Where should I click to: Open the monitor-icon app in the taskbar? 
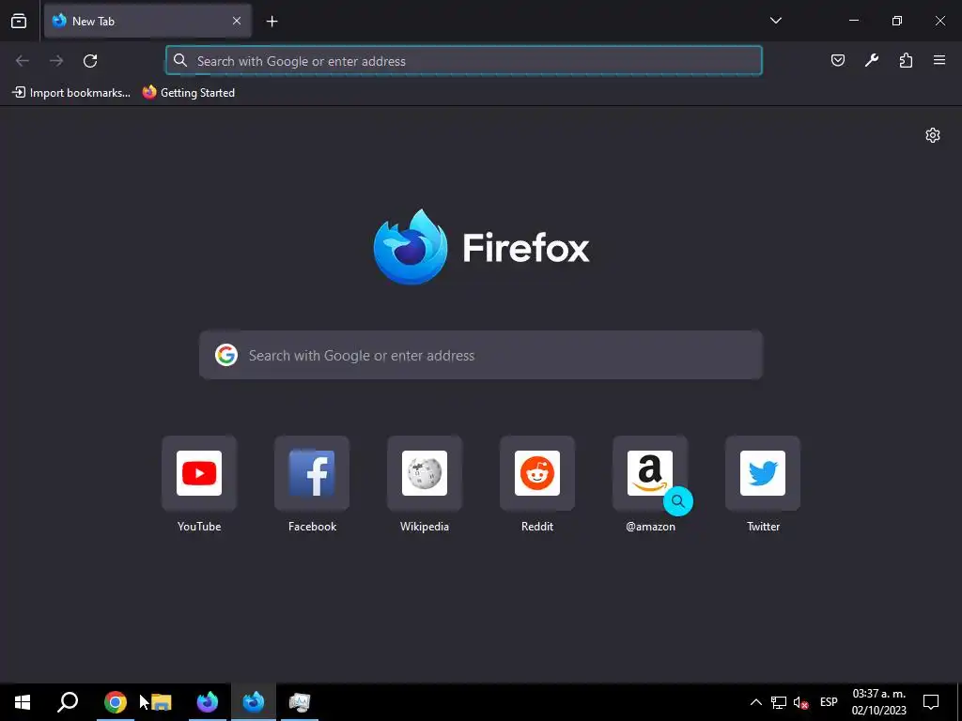300,702
